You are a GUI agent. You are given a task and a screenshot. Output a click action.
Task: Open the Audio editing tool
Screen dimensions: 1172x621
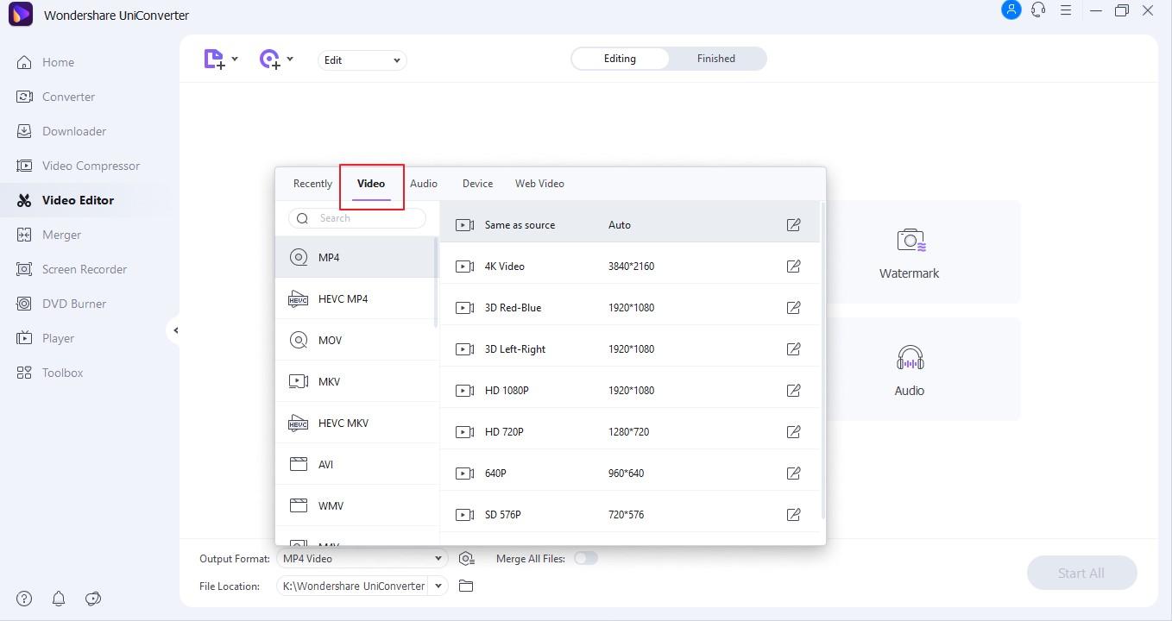click(909, 369)
